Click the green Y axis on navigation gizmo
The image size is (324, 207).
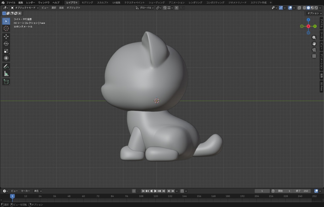tap(315, 26)
